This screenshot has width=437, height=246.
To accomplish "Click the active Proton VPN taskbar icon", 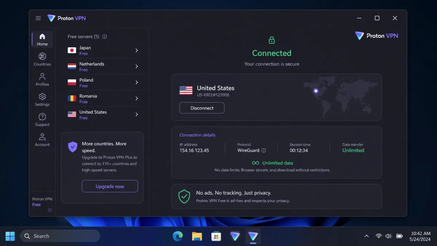I will point(253,236).
